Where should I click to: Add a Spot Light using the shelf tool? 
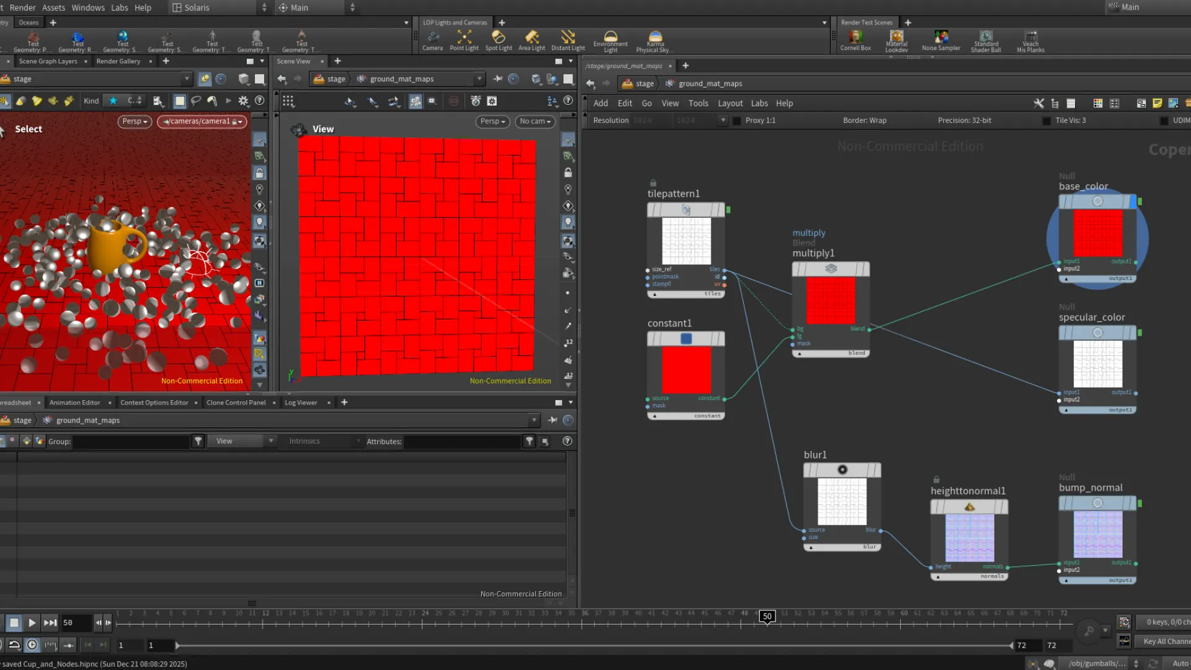(499, 40)
